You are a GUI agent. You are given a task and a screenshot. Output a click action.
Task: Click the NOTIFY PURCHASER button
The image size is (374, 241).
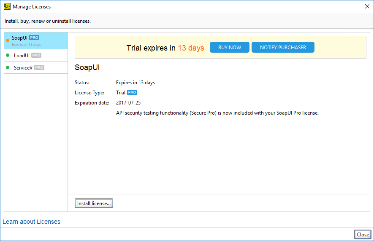click(283, 47)
